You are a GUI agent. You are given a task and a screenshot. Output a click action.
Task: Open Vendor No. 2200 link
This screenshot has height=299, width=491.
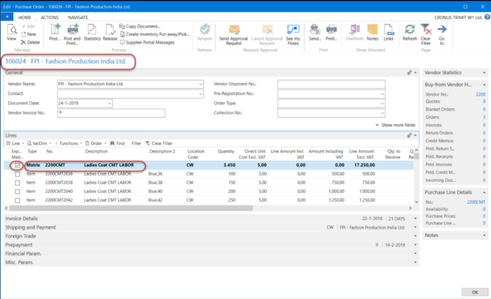[480, 94]
